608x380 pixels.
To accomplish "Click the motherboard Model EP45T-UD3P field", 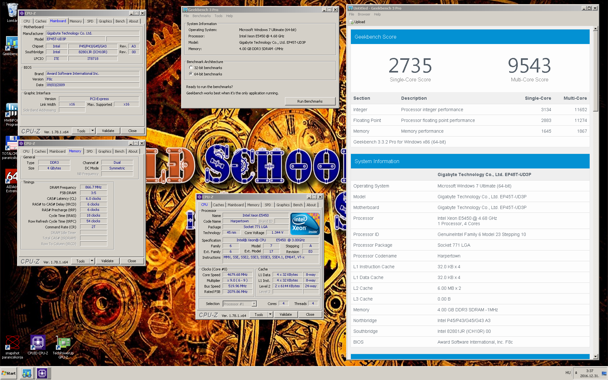I will (76, 39).
